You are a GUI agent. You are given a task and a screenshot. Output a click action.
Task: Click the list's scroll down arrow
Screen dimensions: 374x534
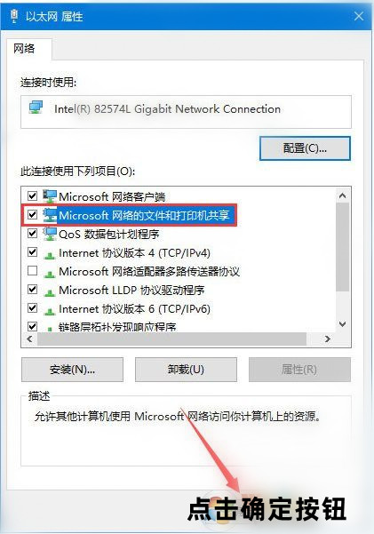point(343,324)
